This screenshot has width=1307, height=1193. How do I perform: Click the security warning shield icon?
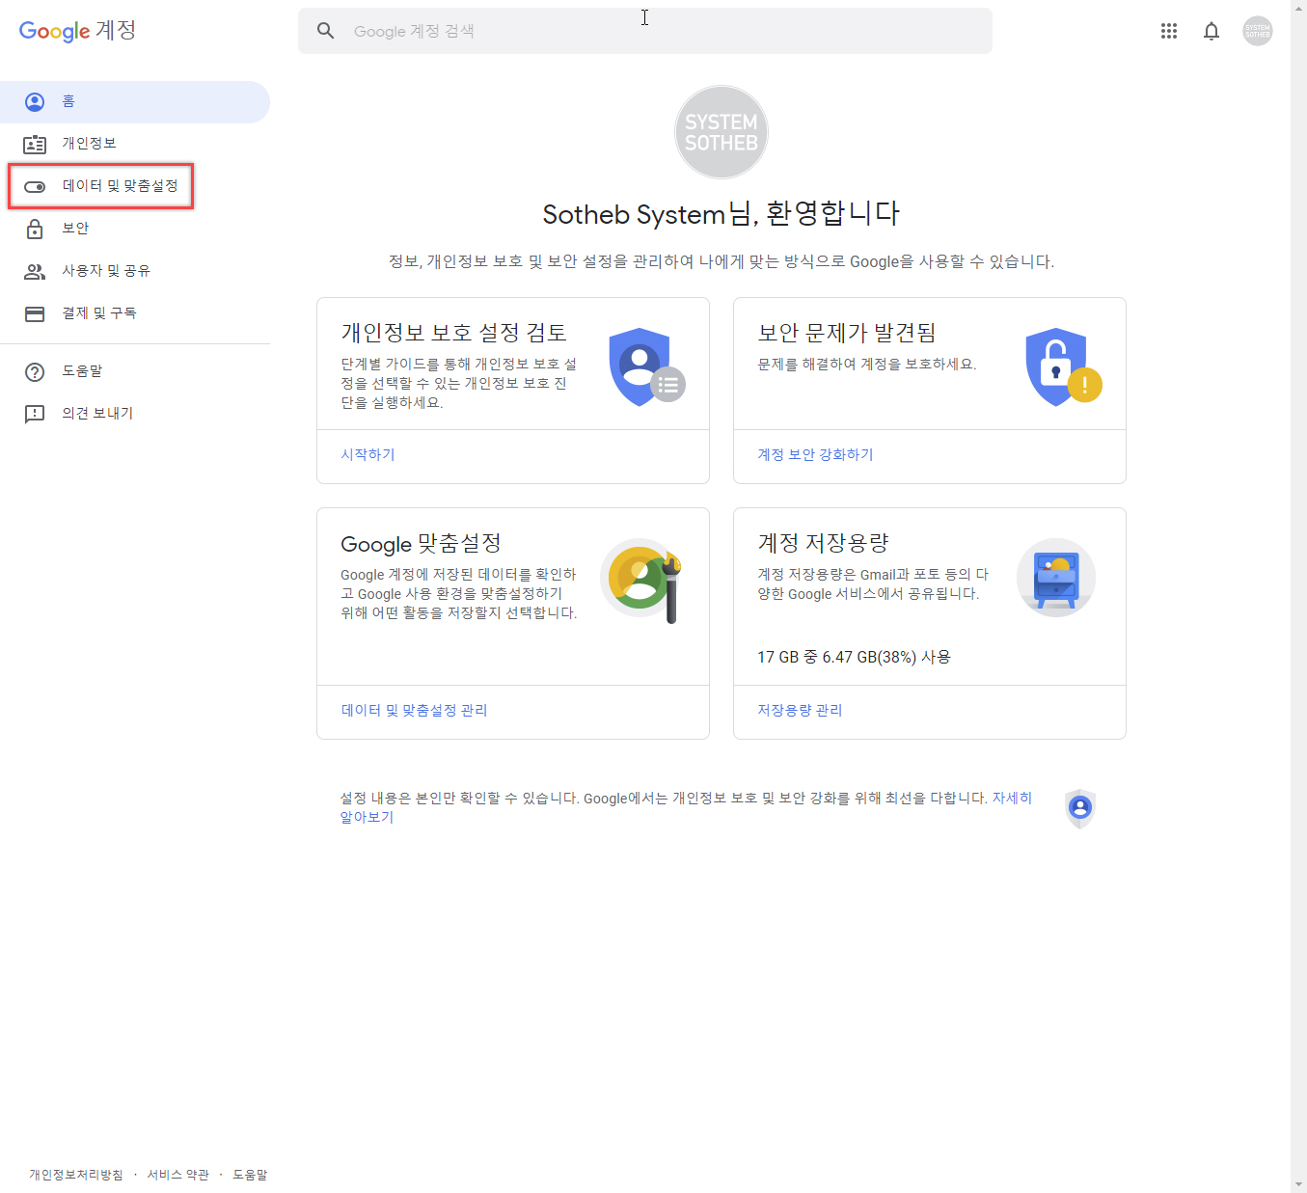tap(1064, 366)
